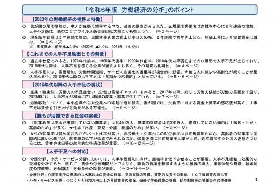Click the heading【これまでの人手不足局面とその背景】
Screen dimensions: 279x185
pos(67,54)
